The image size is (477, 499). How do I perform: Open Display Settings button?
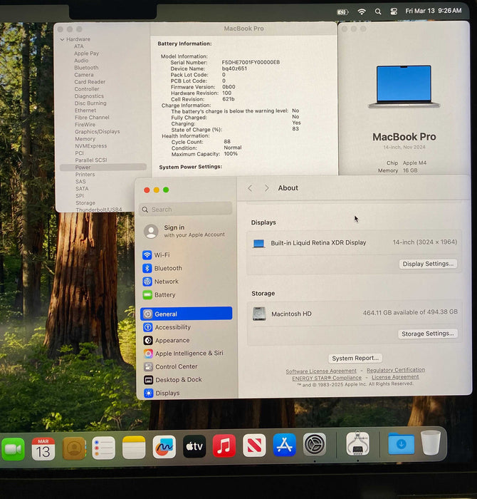point(428,264)
